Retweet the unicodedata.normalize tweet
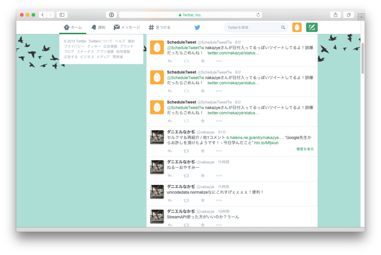381x255 pixels. pyautogui.click(x=186, y=201)
